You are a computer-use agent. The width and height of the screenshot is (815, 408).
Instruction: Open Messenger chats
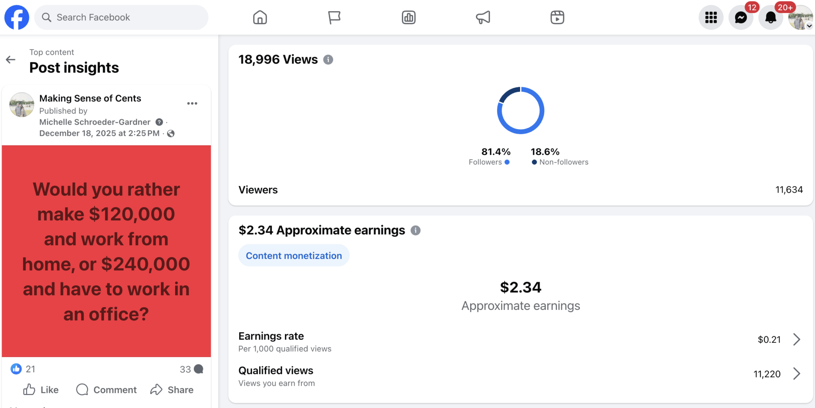coord(741,17)
